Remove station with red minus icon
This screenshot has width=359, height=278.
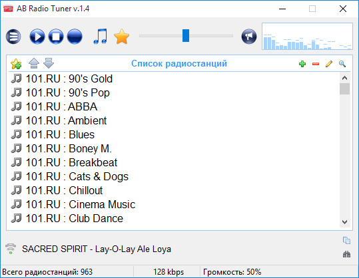coord(316,64)
